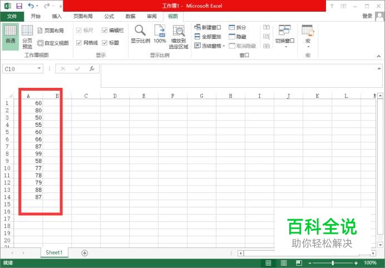The width and height of the screenshot is (385, 268).
Task: Switch to the Review (审阅) tab
Action: (152, 17)
